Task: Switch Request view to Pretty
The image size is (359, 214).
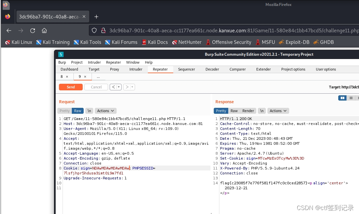Action: [x=65, y=111]
